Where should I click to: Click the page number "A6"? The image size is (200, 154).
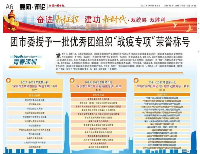(x=9, y=7)
